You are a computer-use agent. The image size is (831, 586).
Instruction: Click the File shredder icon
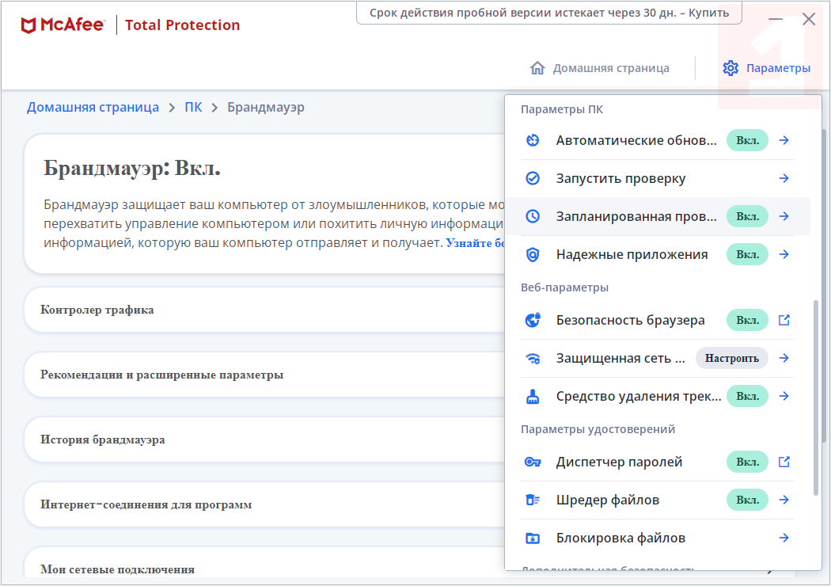[533, 500]
